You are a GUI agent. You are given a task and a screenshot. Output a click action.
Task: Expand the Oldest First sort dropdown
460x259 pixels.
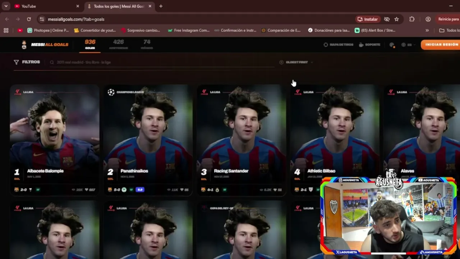click(x=296, y=62)
